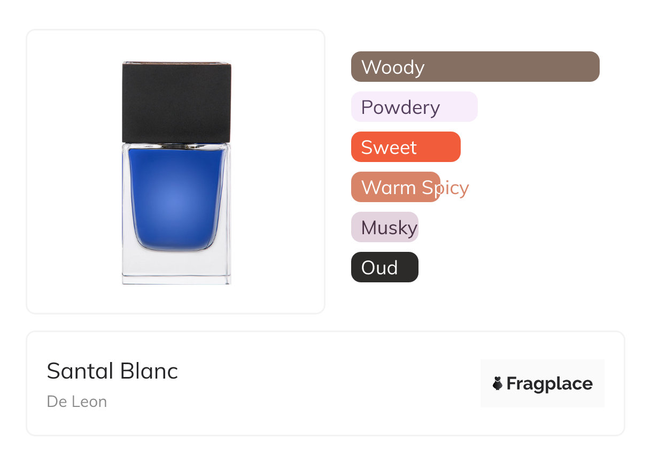Choose the Warm Spicy accord bar

(x=396, y=187)
